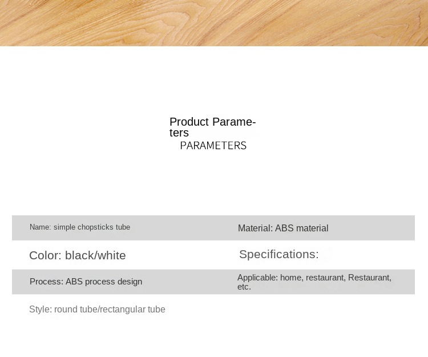Click the "Name:" label
Screen dimensions: 428x357
[40, 227]
